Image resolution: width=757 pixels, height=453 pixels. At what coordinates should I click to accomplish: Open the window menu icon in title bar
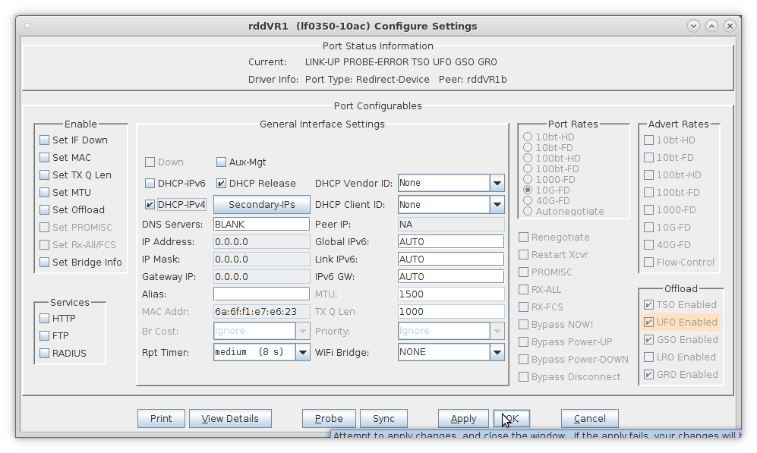[x=27, y=26]
